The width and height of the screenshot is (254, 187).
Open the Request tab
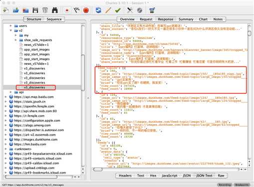point(146,19)
